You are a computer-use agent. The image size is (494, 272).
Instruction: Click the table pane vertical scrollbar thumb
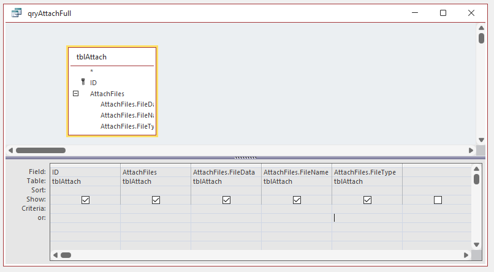481,39
